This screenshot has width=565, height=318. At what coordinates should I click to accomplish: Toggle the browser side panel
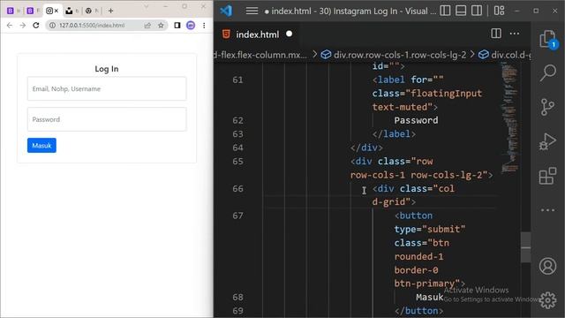[177, 26]
